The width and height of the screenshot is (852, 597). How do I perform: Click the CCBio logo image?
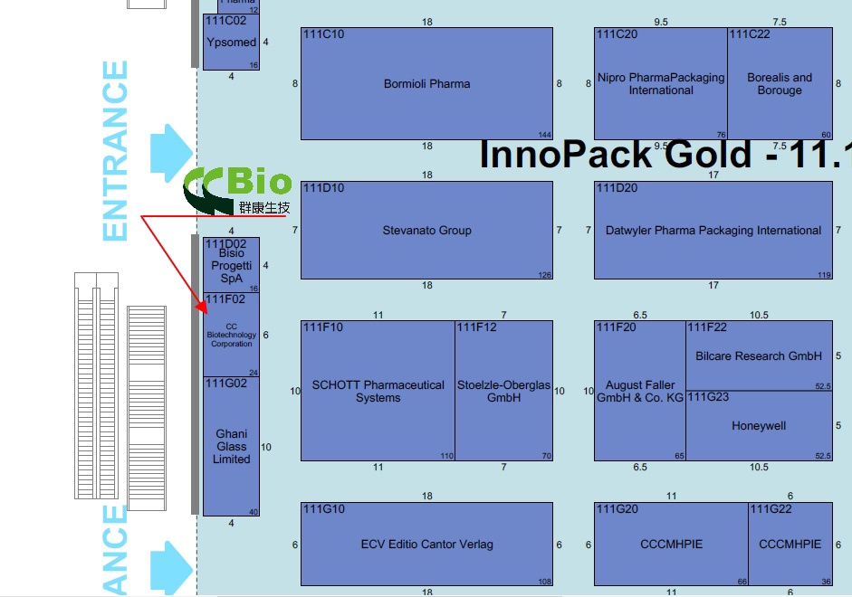[237, 191]
